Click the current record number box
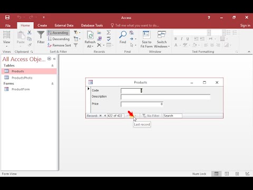This screenshot has width=253, height=190. click(115, 116)
